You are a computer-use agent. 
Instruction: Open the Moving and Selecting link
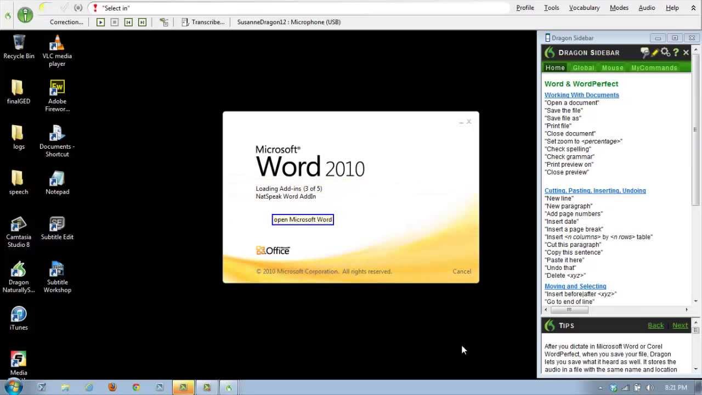(x=575, y=286)
